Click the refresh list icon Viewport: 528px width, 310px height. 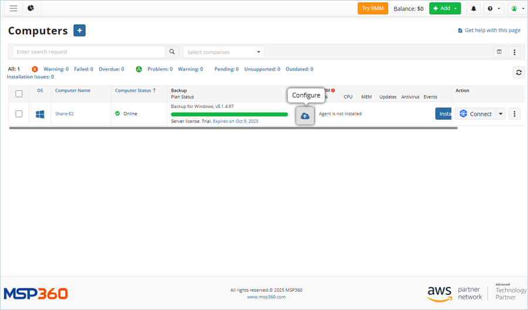pos(518,72)
